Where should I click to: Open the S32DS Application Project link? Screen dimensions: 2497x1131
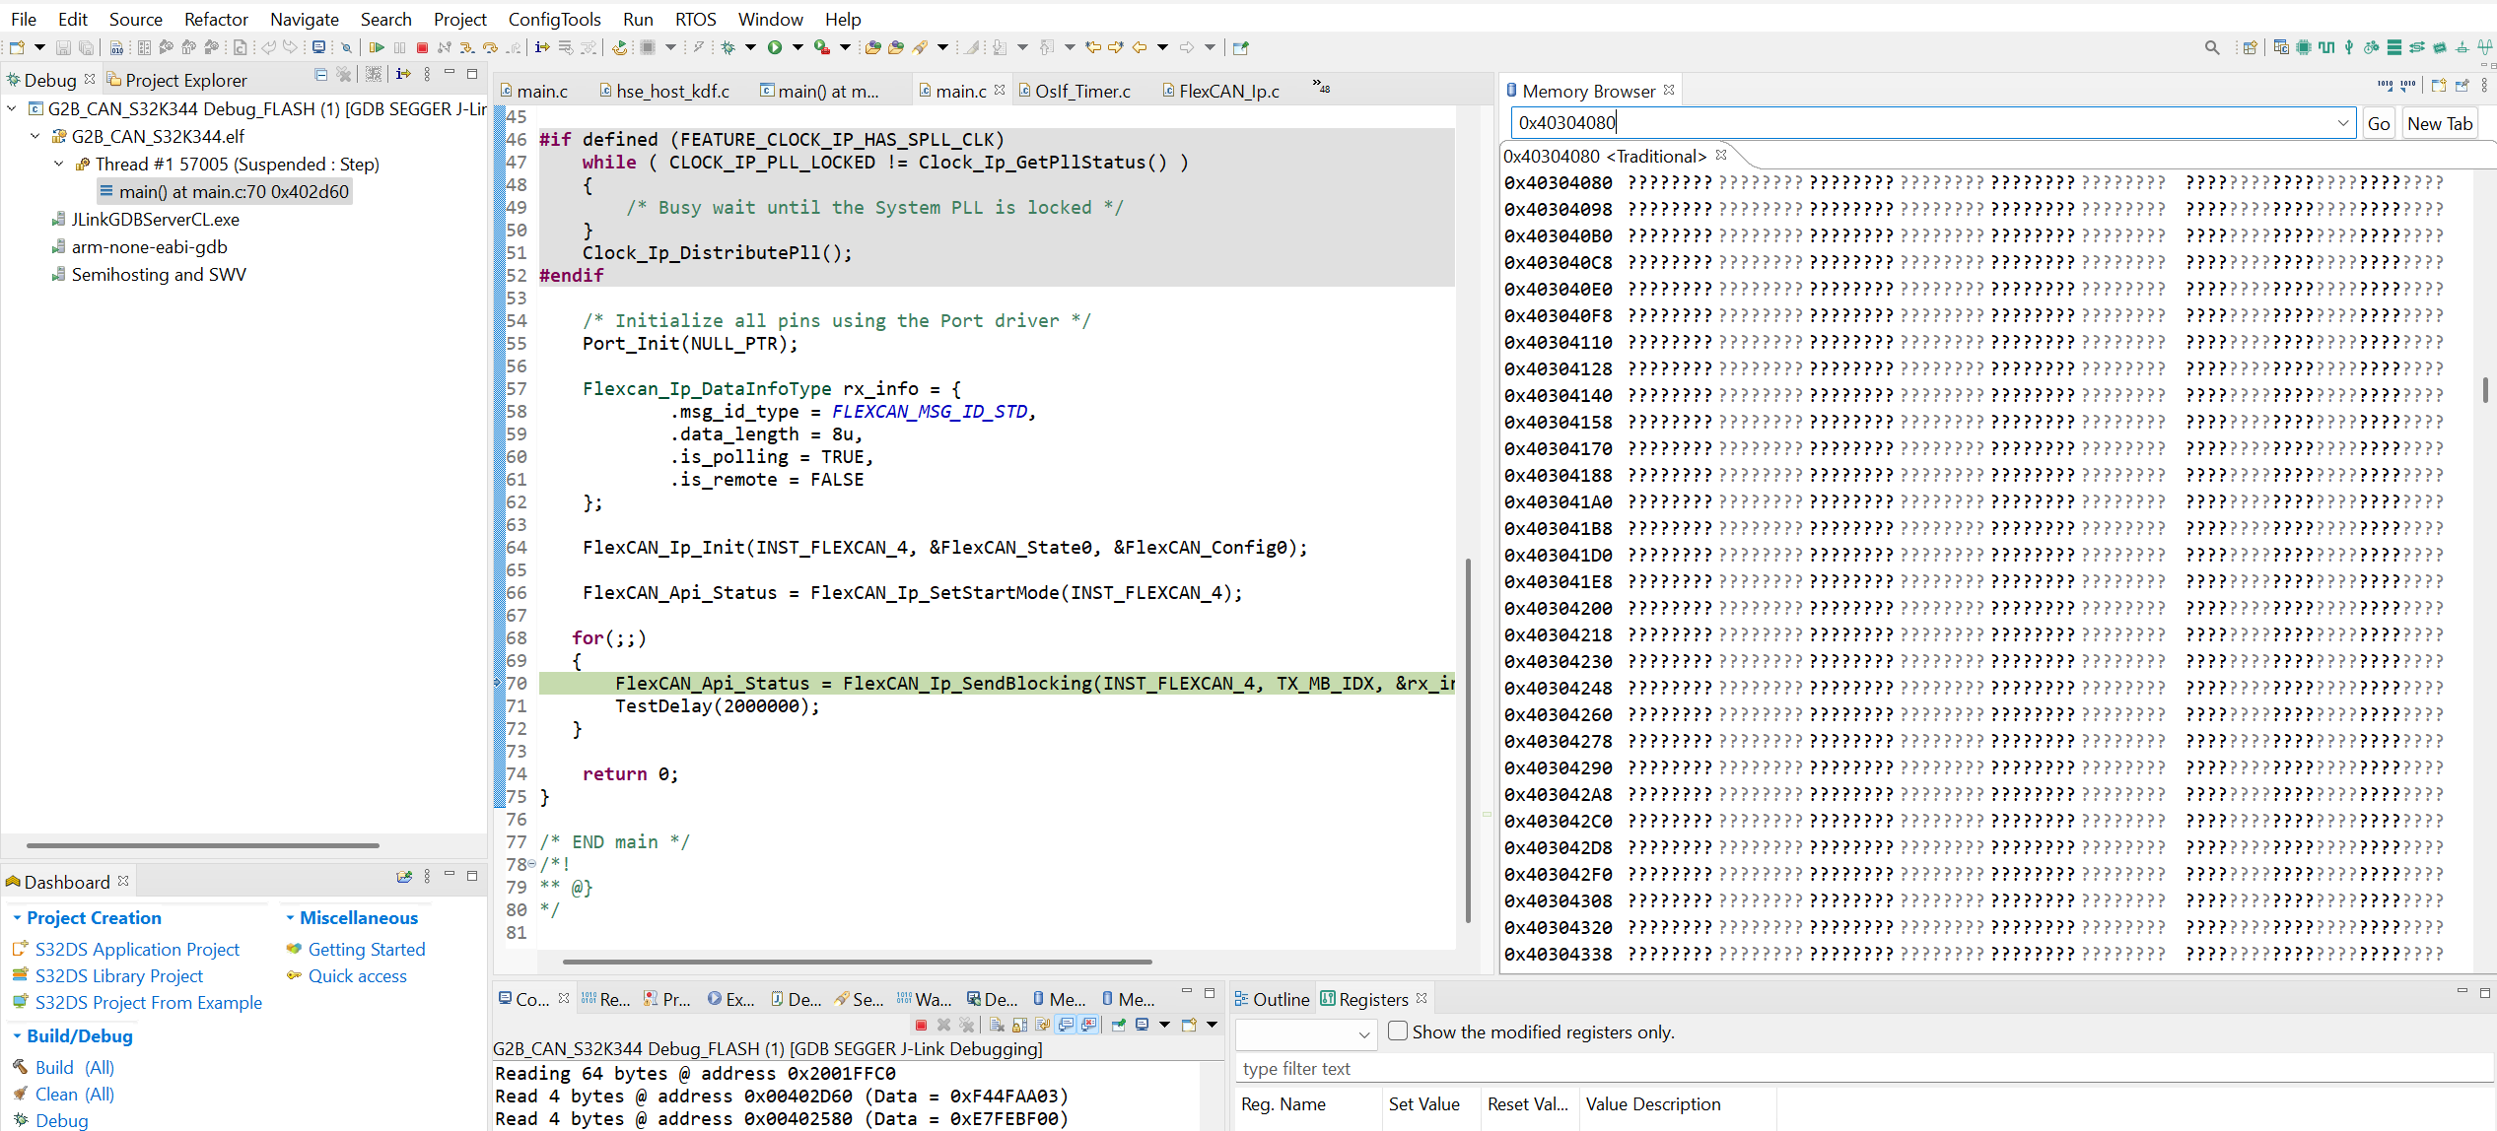point(137,949)
